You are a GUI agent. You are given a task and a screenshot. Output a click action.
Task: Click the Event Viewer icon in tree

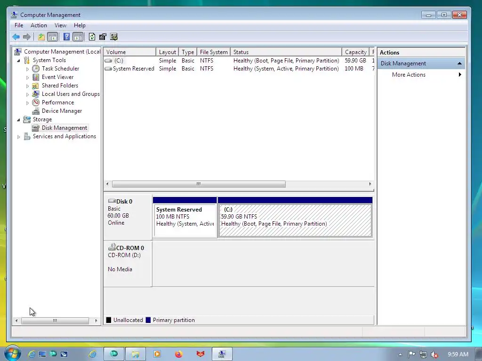click(x=36, y=77)
